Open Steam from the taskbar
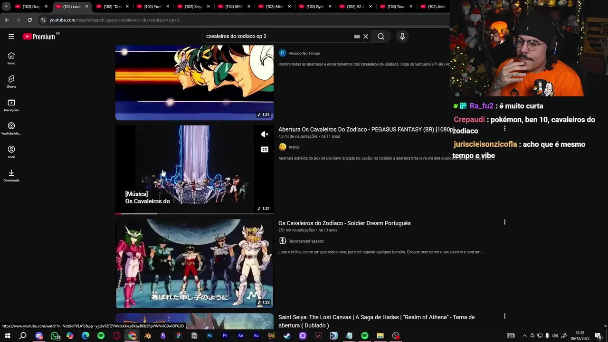Screen dimensions: 608x342 click(x=287, y=336)
